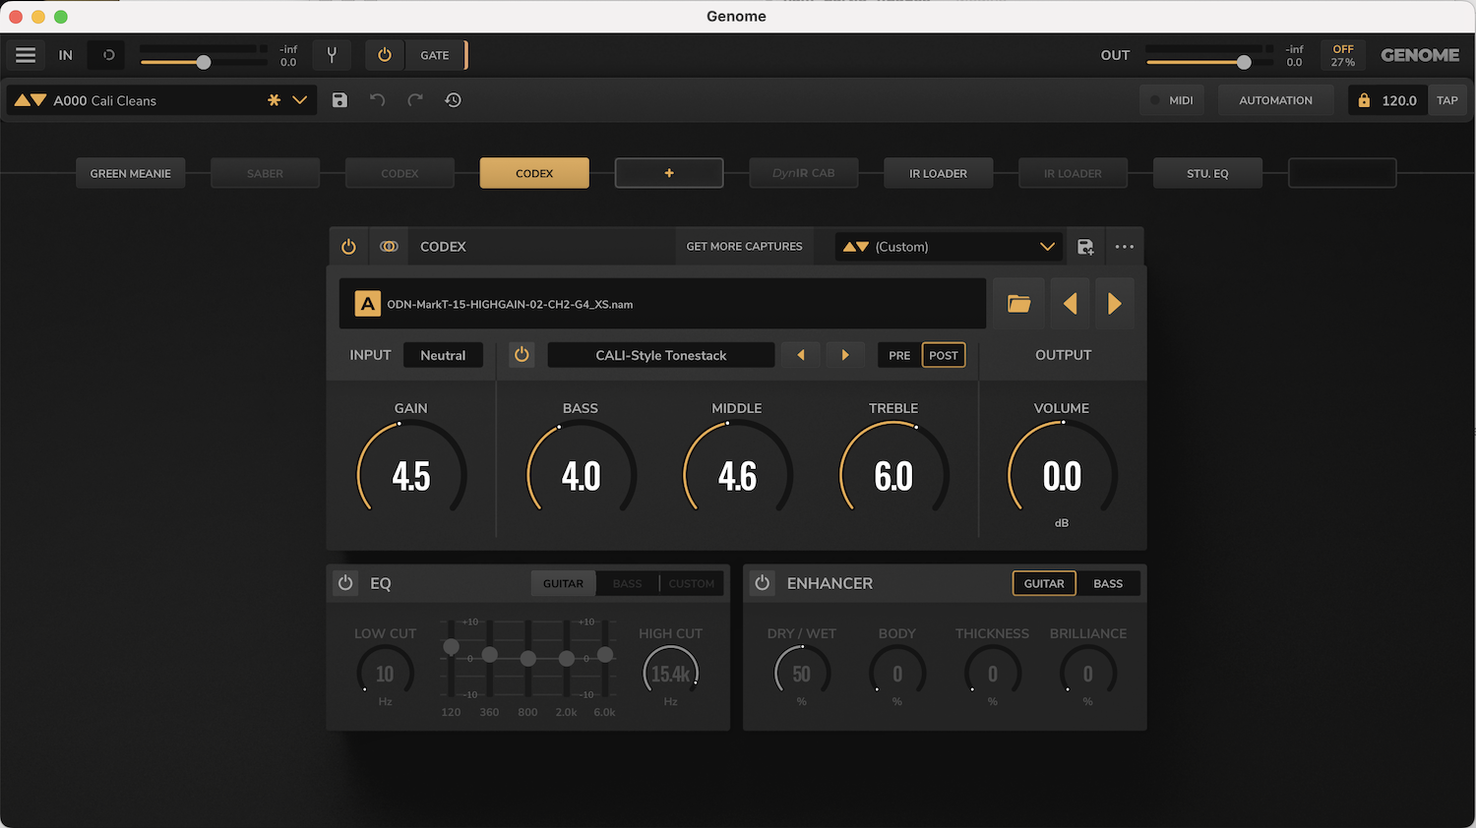Image resolution: width=1476 pixels, height=828 pixels.
Task: Select the SABER block
Action: (x=265, y=173)
